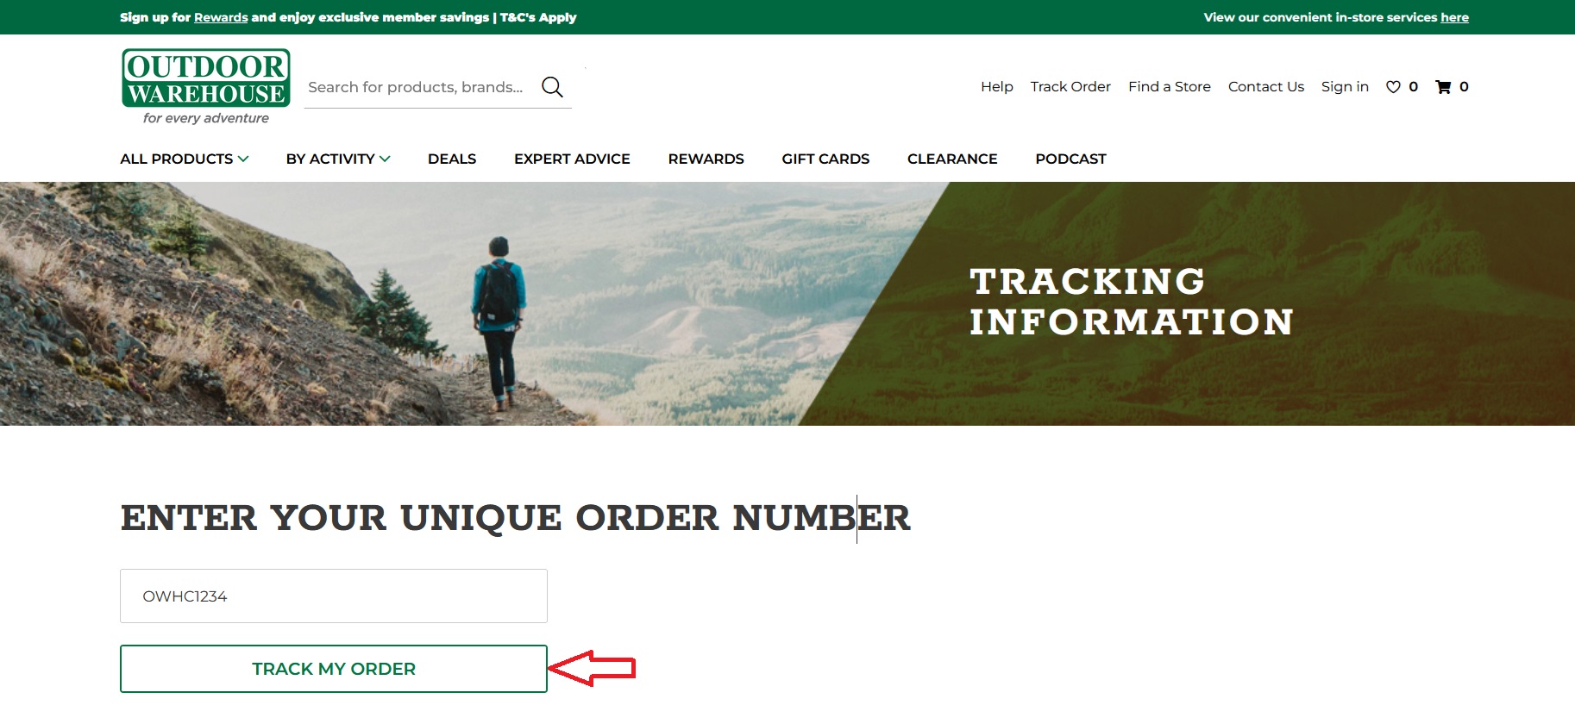
Task: Click the Outdoor Warehouse logo
Action: point(206,87)
